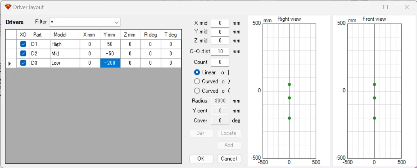Click the OK button
417x168 pixels.
[201, 159]
